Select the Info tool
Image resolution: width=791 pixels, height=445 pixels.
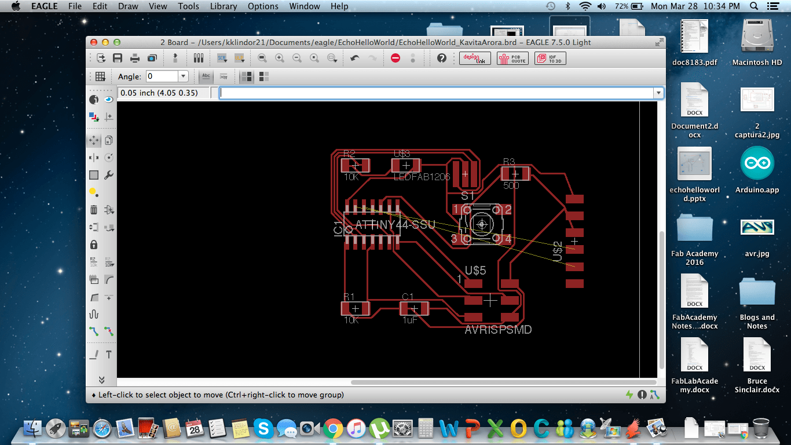[93, 100]
